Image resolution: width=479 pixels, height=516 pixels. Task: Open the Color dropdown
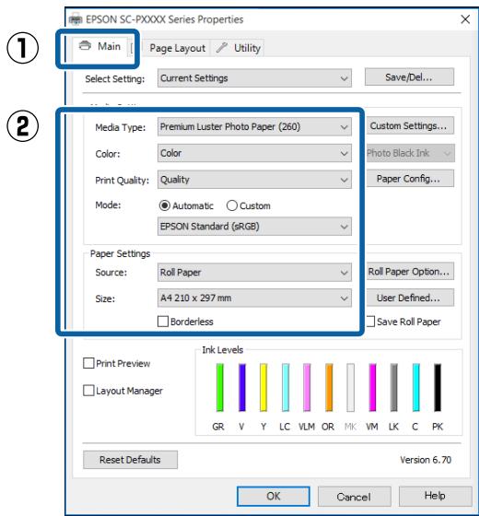[x=254, y=153]
